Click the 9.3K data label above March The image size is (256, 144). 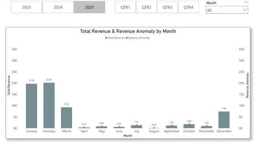click(67, 104)
